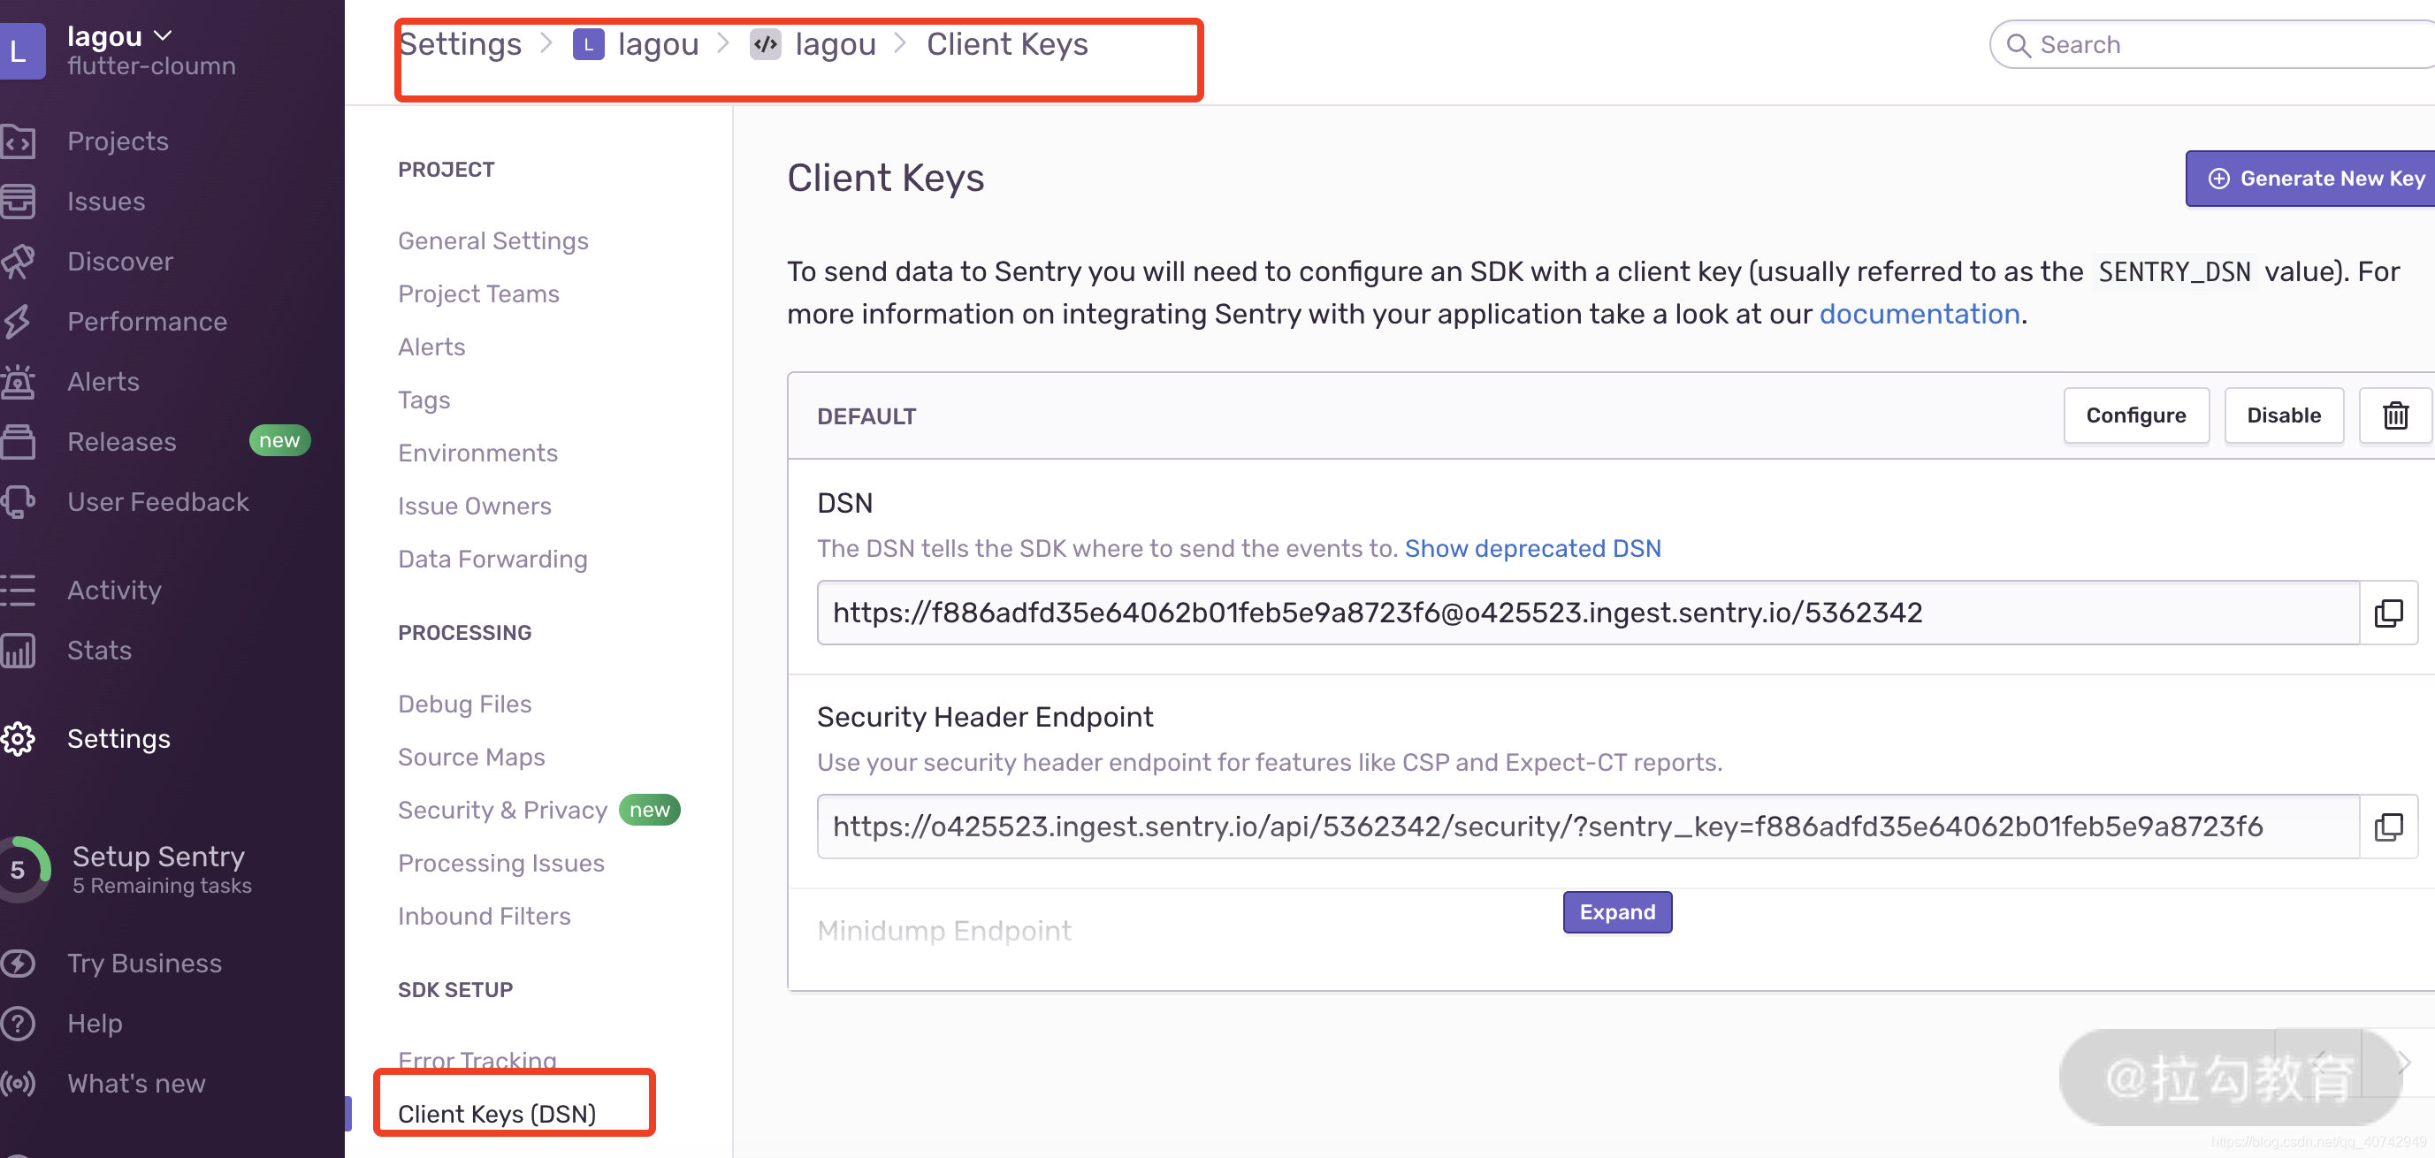This screenshot has height=1158, width=2435.
Task: Click the Settings gear icon
Action: [18, 738]
